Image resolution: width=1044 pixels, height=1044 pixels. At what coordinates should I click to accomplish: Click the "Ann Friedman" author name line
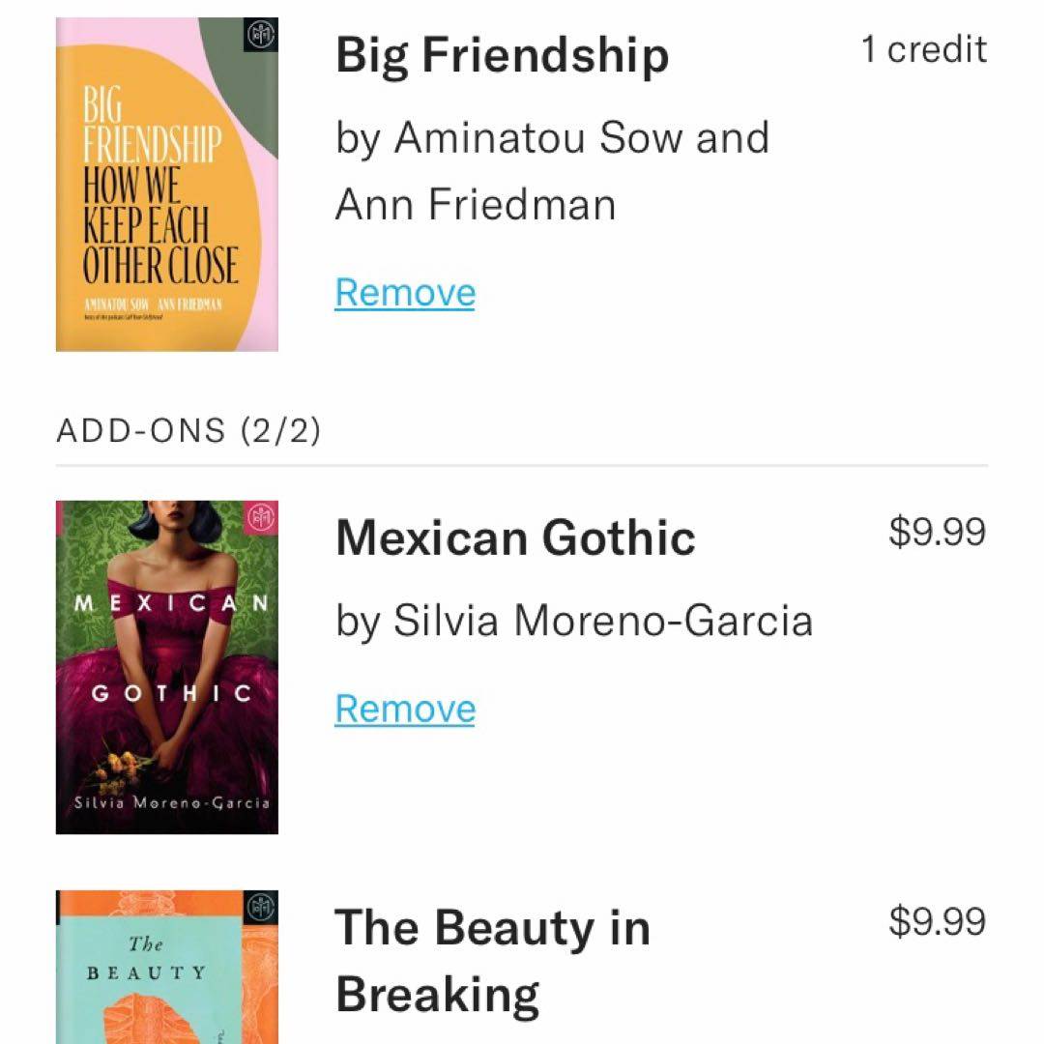pos(476,205)
